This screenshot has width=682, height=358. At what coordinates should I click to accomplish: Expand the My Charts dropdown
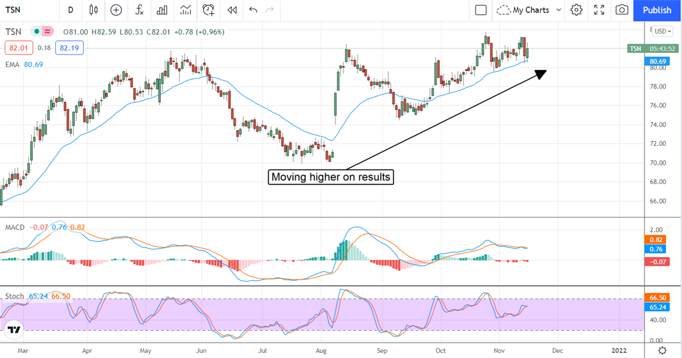[529, 10]
